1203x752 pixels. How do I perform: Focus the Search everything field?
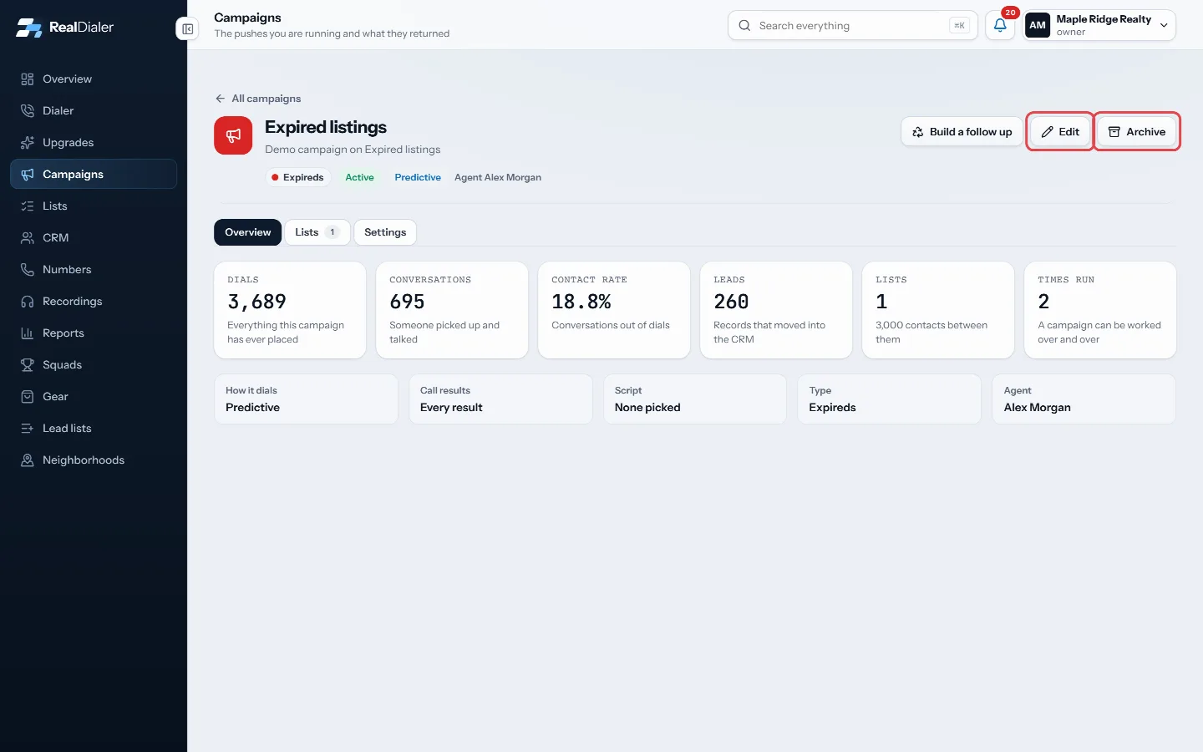853,25
